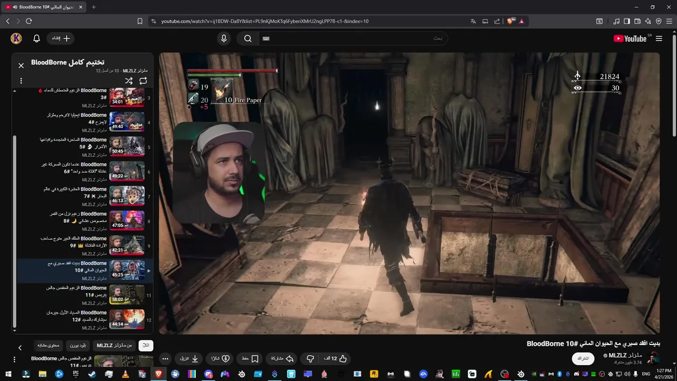Open Steam from the taskbar
Image resolution: width=677 pixels, height=381 pixels.
coord(92,374)
